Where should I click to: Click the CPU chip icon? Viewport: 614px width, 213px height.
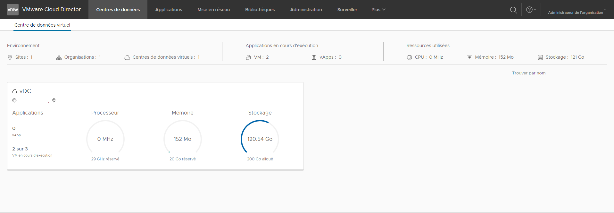point(410,57)
